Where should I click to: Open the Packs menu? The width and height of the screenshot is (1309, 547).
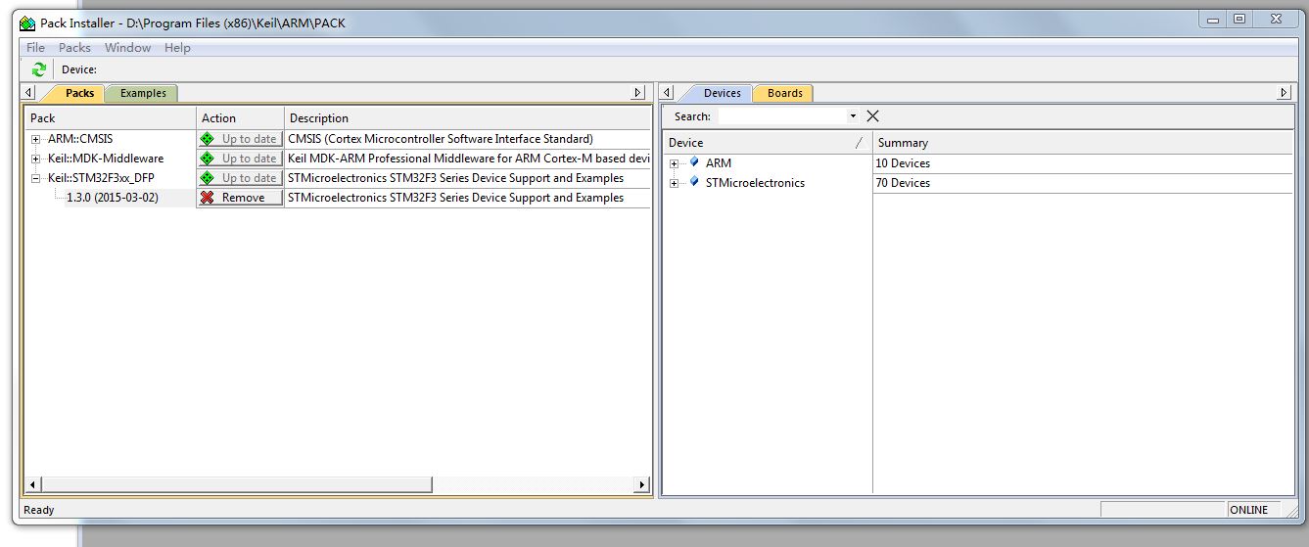click(74, 47)
